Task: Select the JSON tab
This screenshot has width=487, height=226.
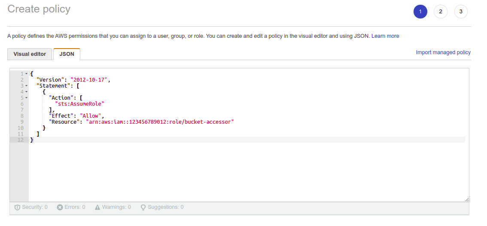Action: [67, 54]
